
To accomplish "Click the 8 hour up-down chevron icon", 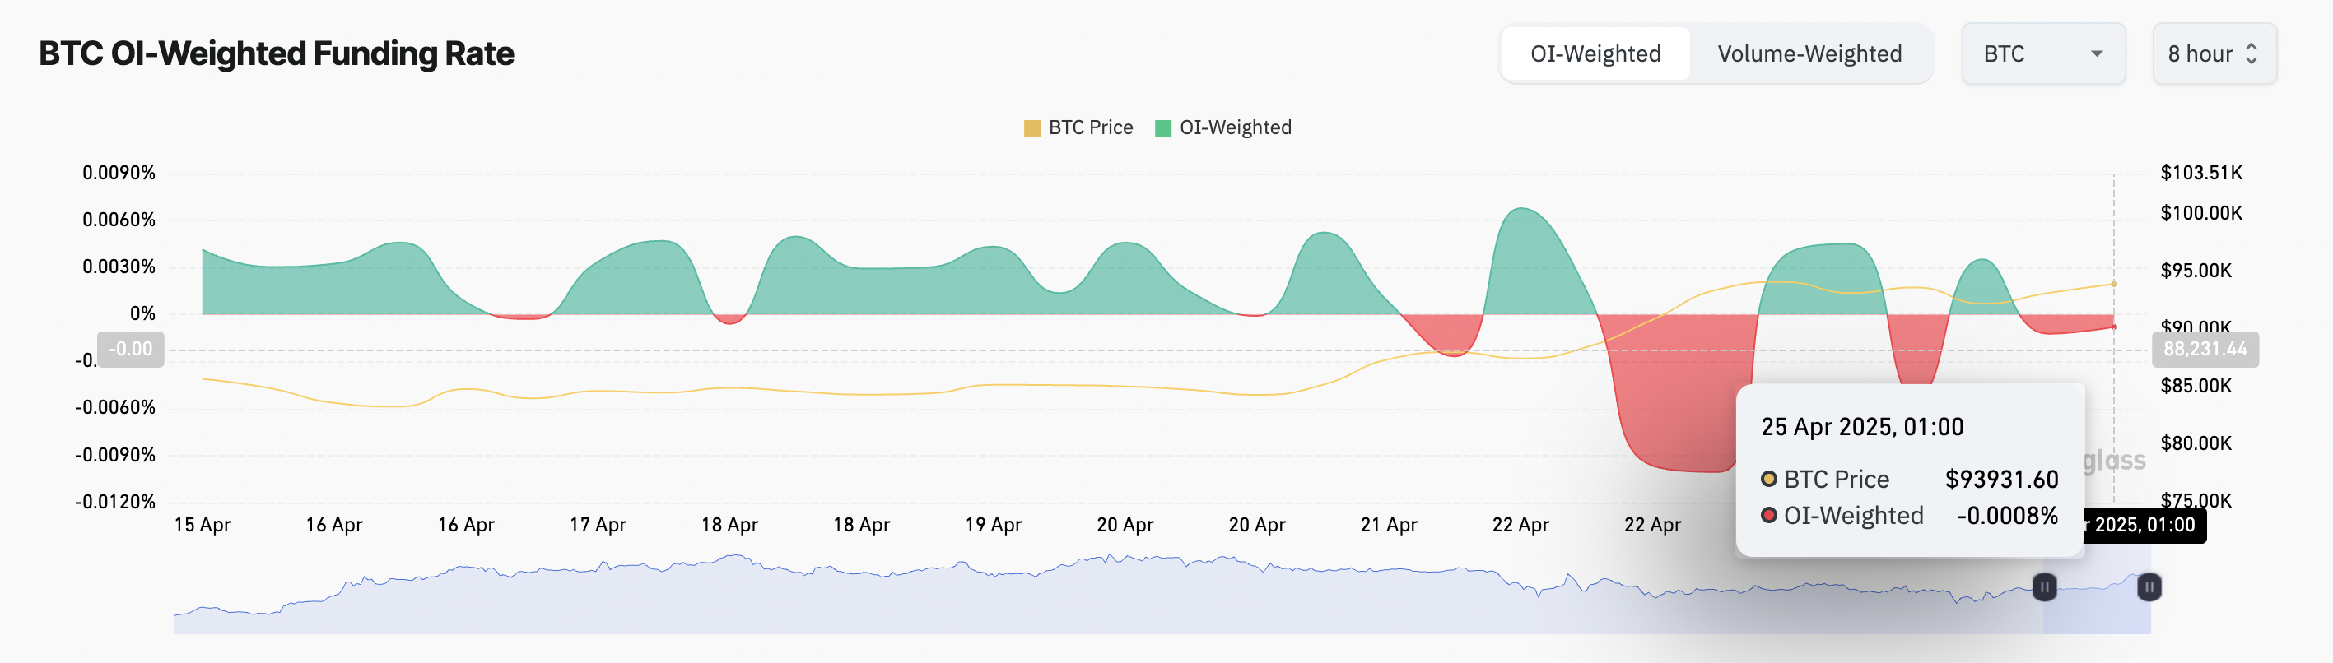I will [2252, 54].
